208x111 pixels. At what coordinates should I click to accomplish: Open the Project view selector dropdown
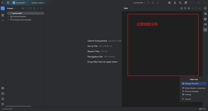point(11,8)
